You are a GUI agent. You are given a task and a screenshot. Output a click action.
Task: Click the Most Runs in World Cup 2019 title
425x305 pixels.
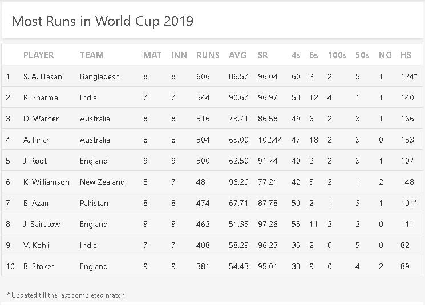(x=103, y=22)
